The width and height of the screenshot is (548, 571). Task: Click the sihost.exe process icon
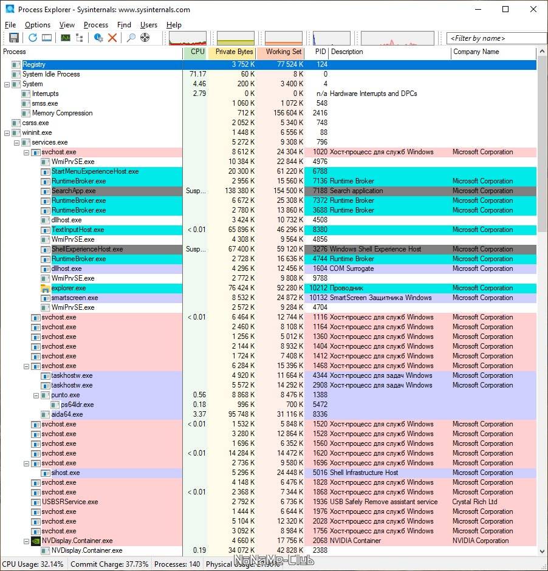click(x=45, y=473)
